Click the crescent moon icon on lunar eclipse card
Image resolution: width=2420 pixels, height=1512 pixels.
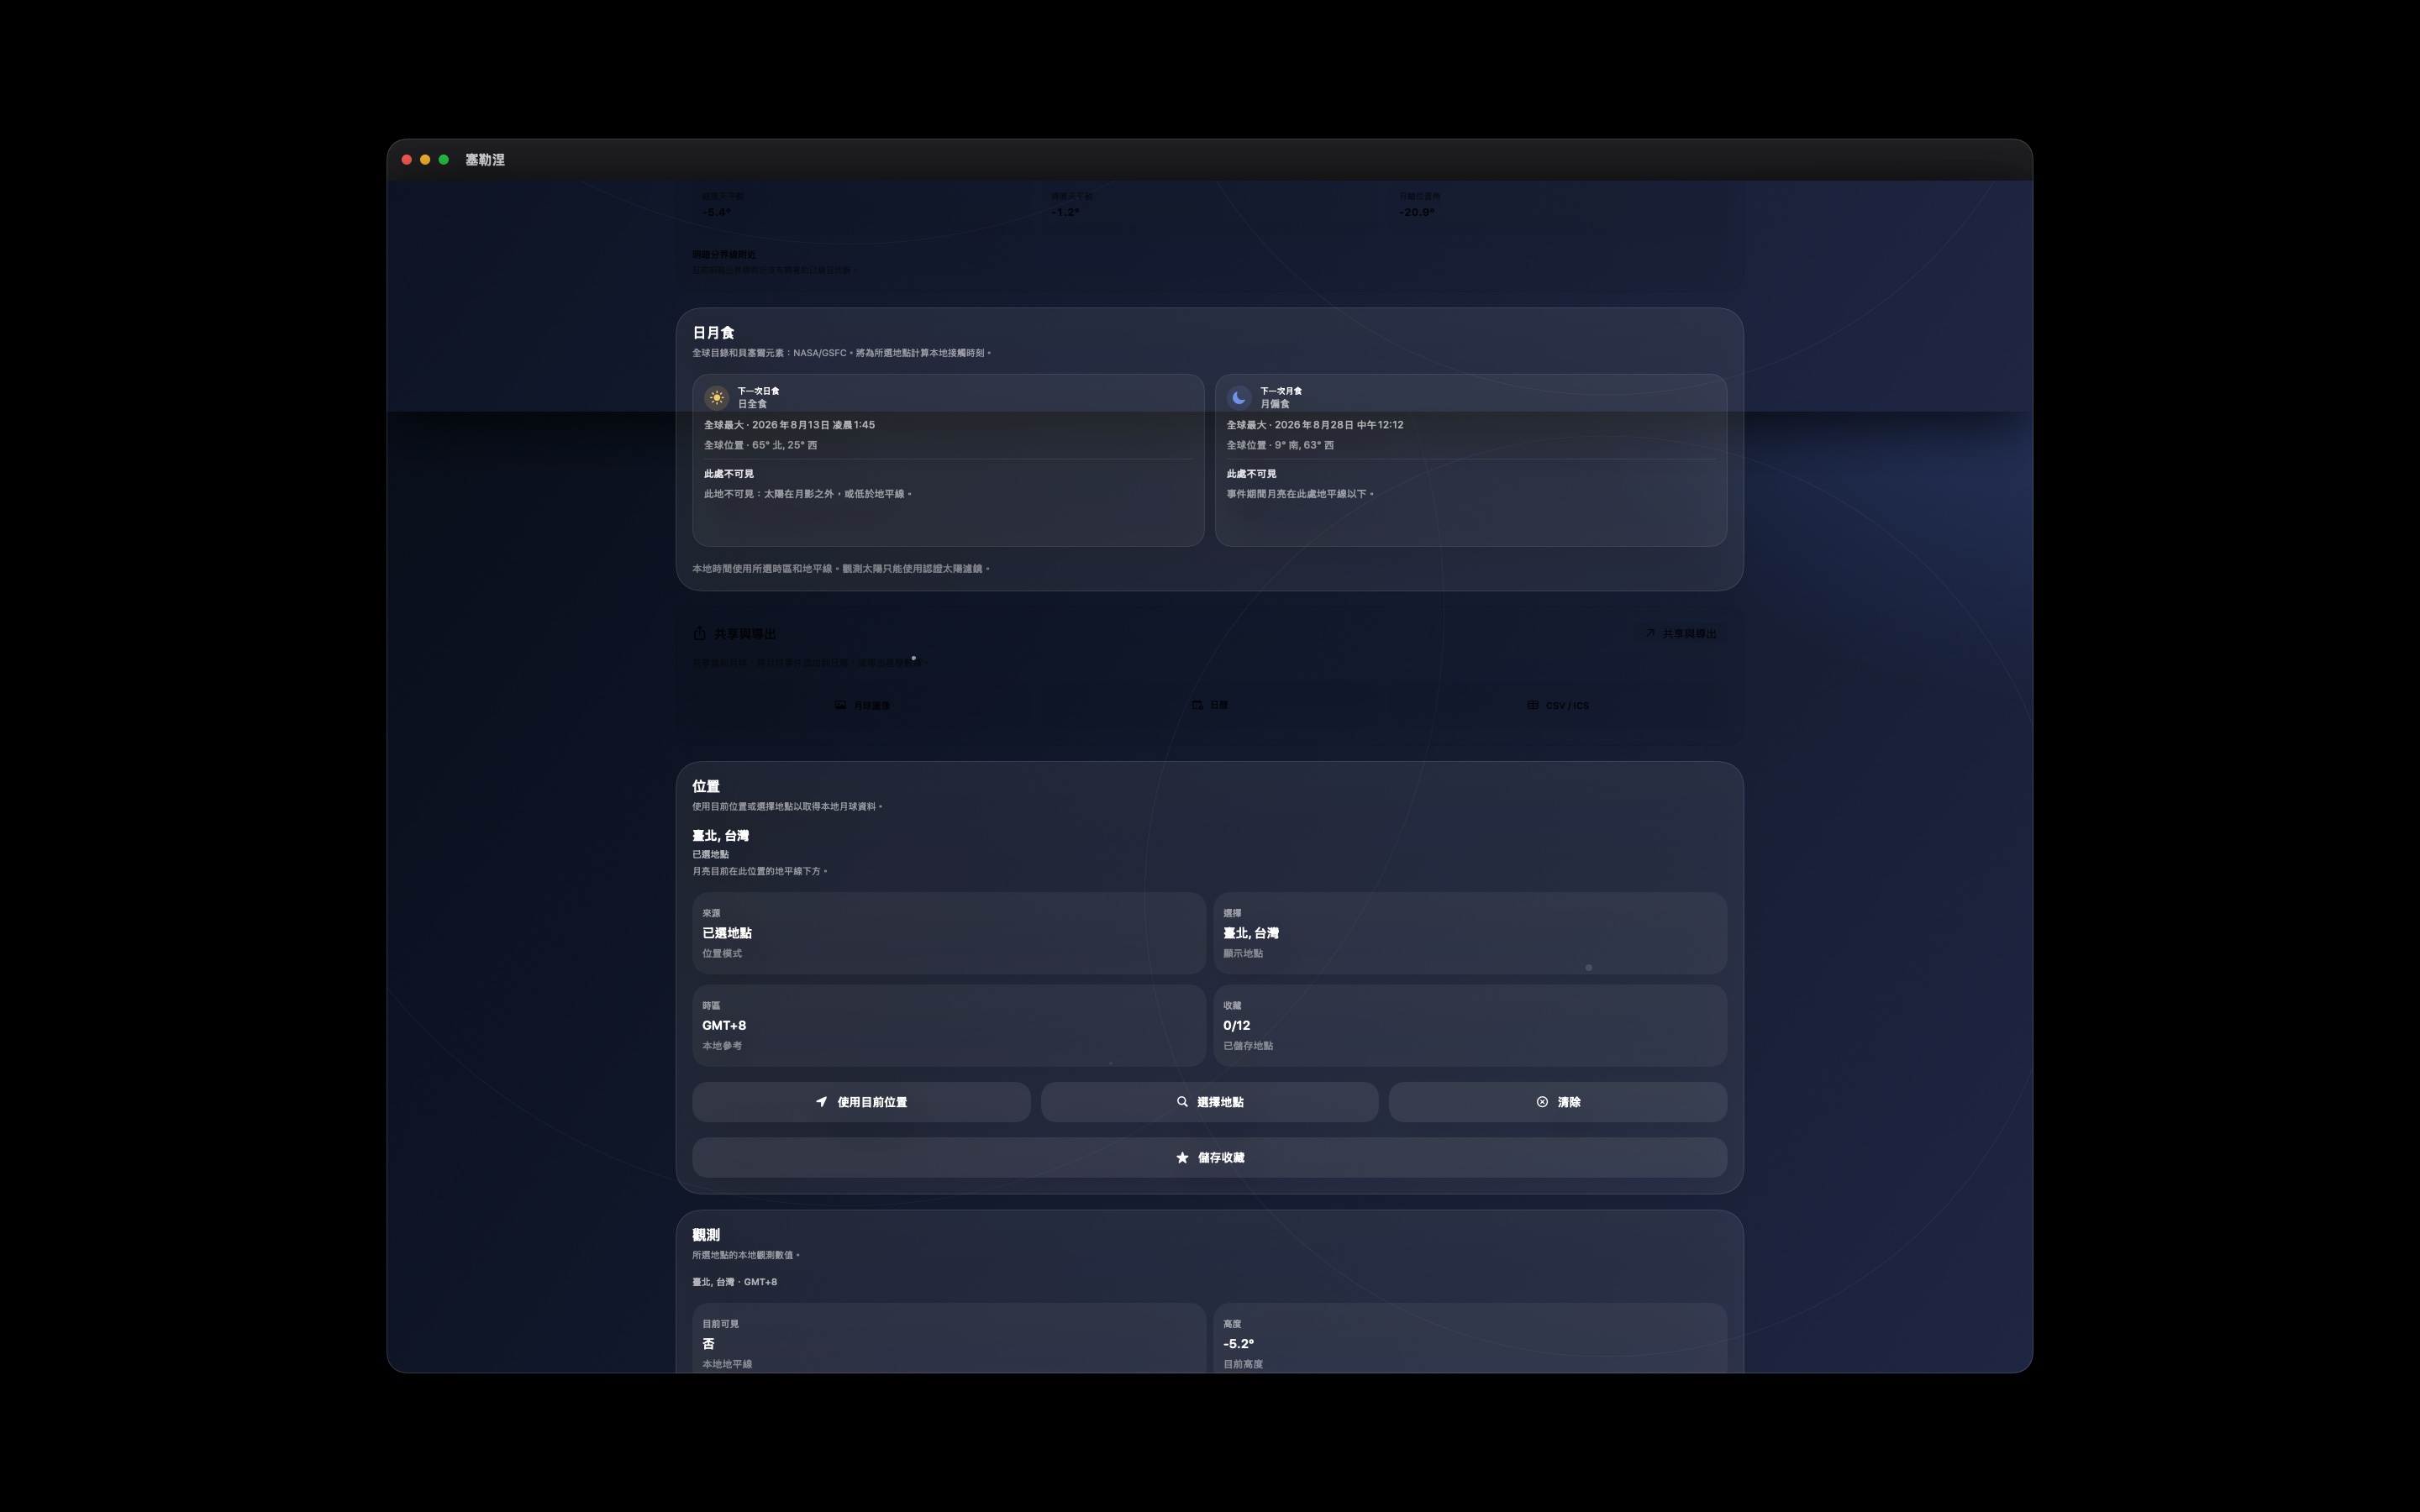click(1239, 398)
